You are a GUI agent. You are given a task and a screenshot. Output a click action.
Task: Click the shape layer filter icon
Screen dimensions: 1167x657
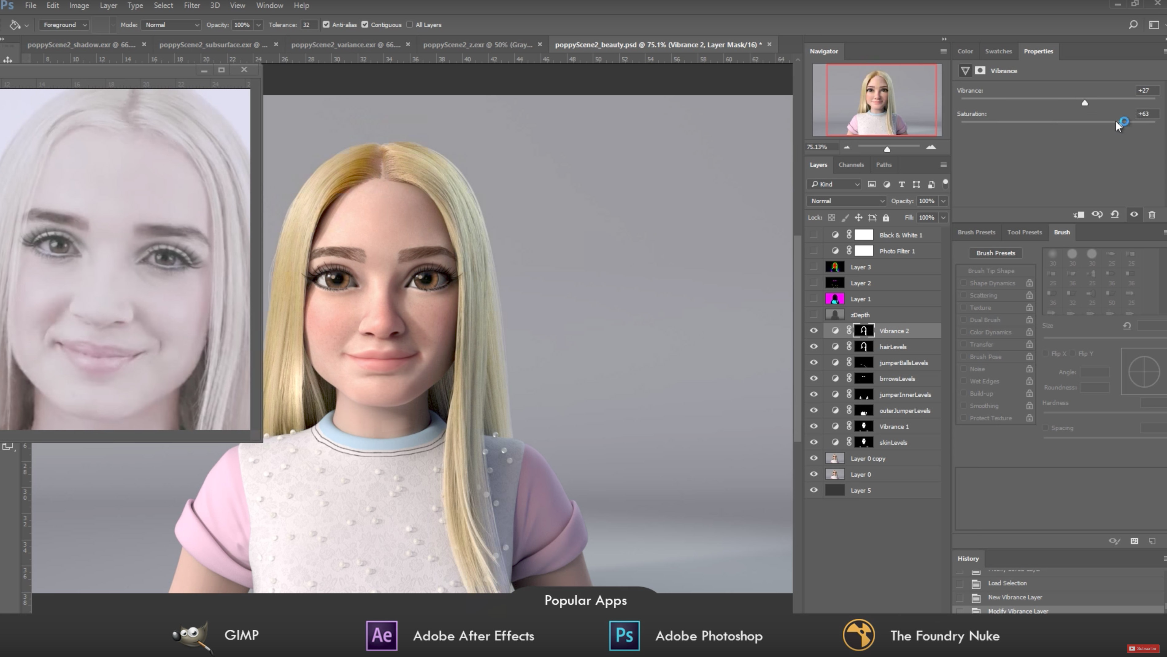coord(916,184)
